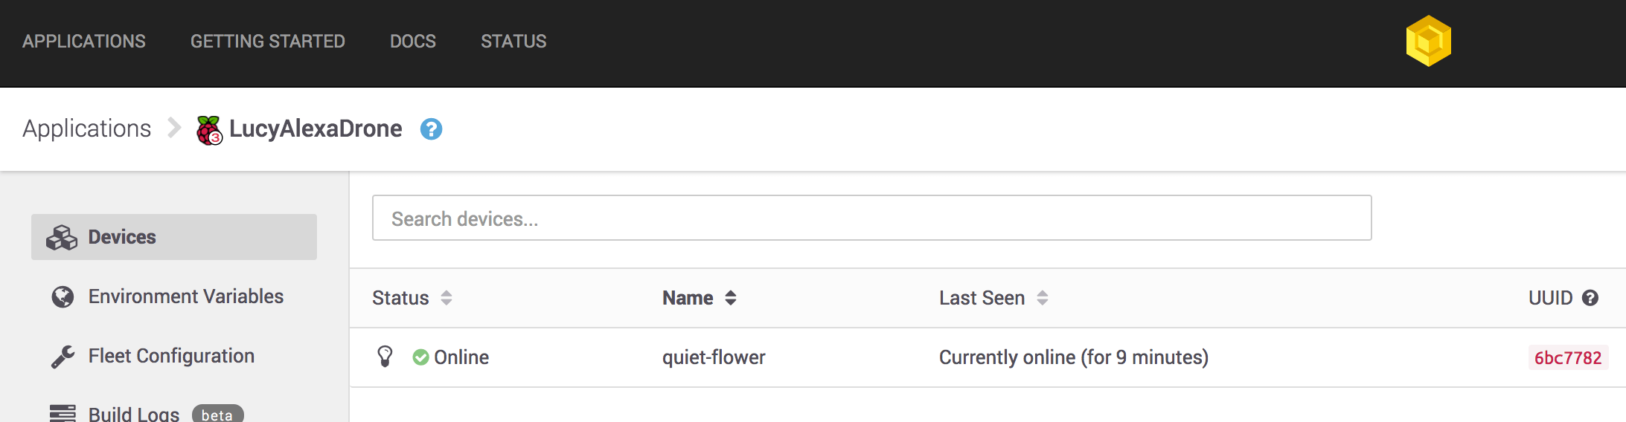Click the lightbulb identify icon for quiet-flower
Viewport: 1626px width, 422px height.
coord(385,357)
